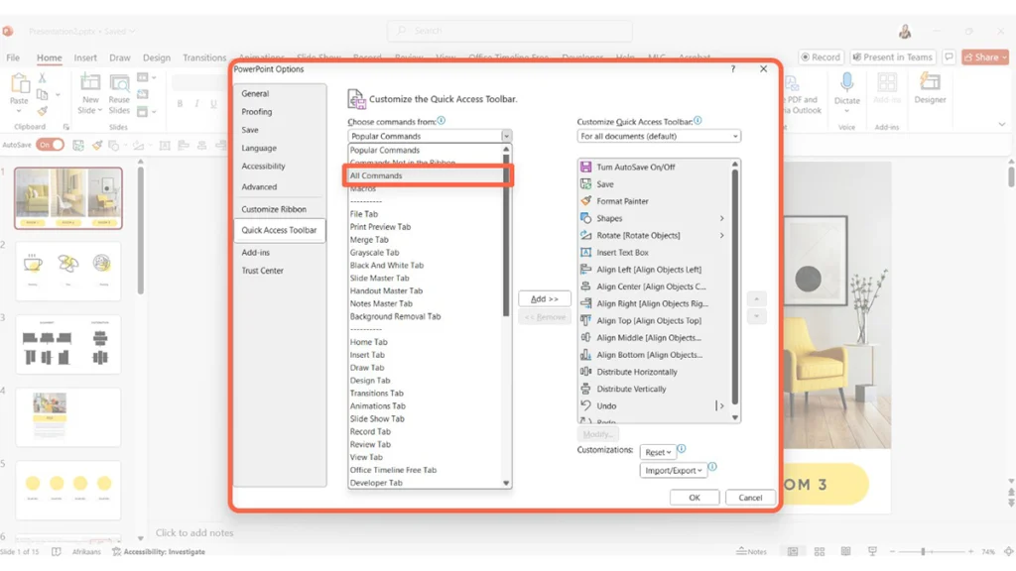Select the Align Bottom command icon

[x=585, y=355]
